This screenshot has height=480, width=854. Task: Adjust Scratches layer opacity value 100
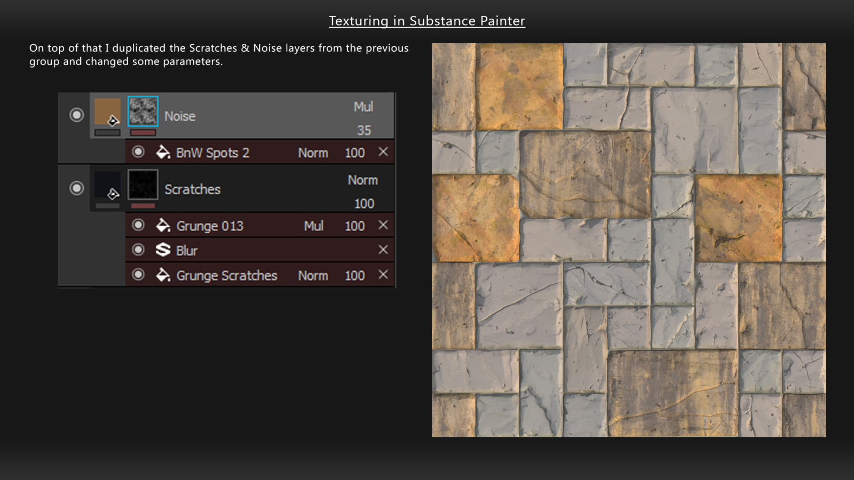pos(364,204)
